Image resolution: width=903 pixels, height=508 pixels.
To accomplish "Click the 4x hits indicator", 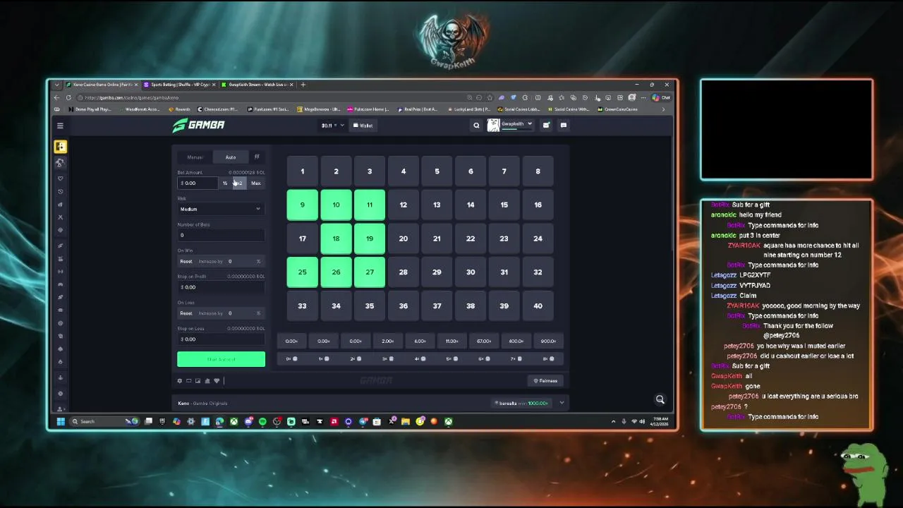I will 420,358.
